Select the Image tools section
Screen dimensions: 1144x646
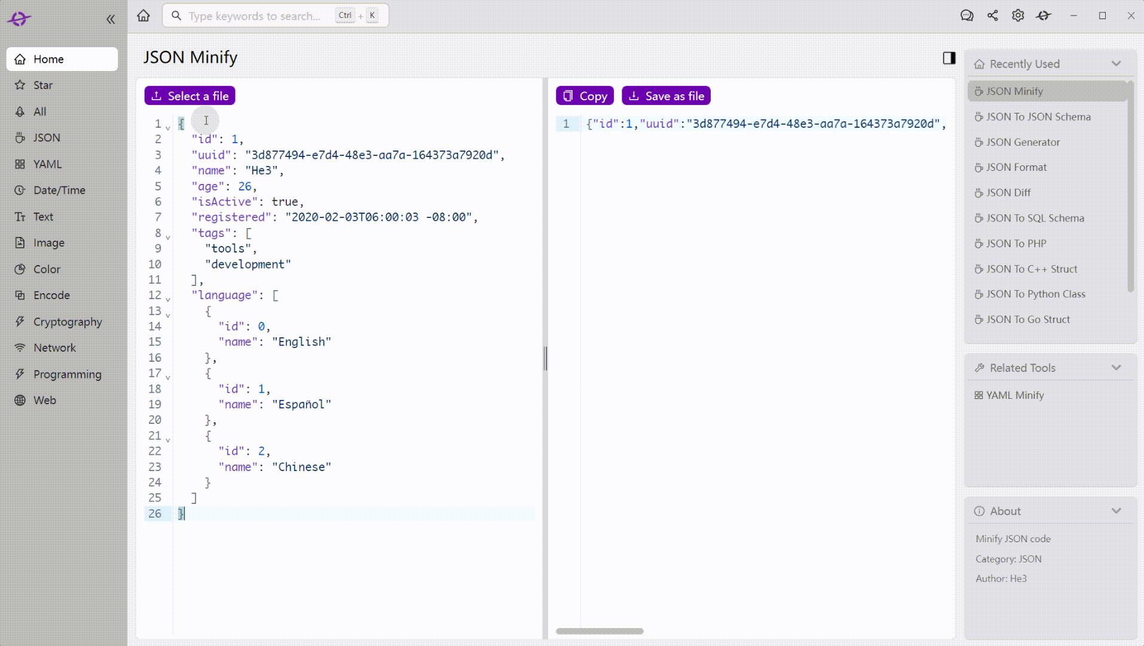pos(48,242)
